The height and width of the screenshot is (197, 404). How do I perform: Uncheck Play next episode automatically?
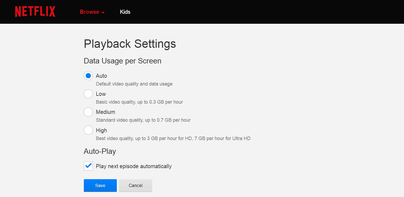(x=88, y=166)
